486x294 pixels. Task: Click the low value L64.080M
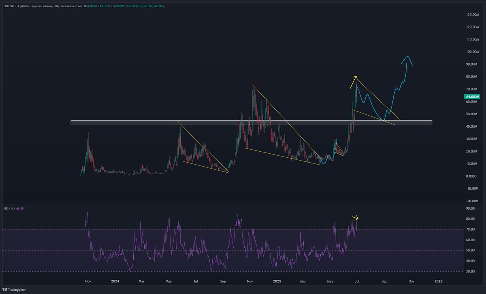[117, 6]
